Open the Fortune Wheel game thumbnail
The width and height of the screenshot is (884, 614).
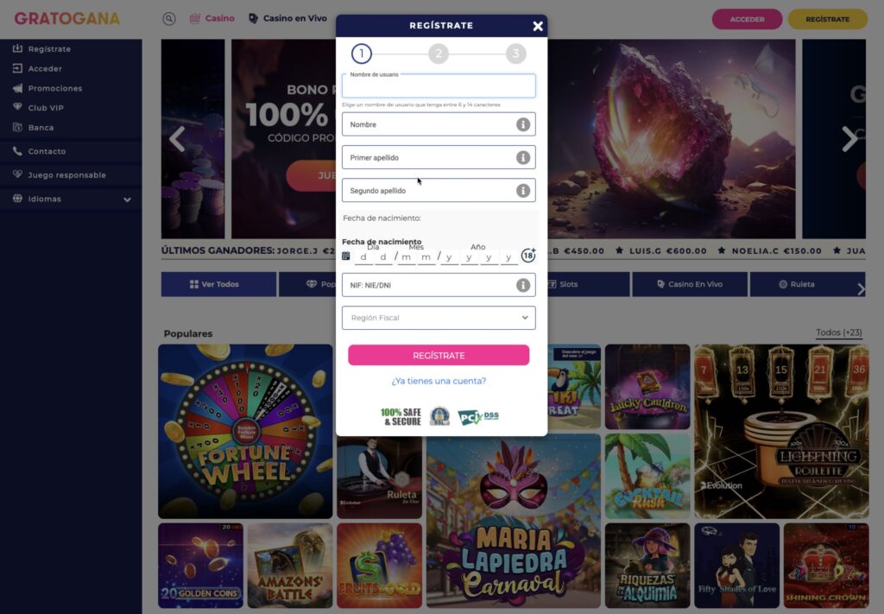pos(245,431)
